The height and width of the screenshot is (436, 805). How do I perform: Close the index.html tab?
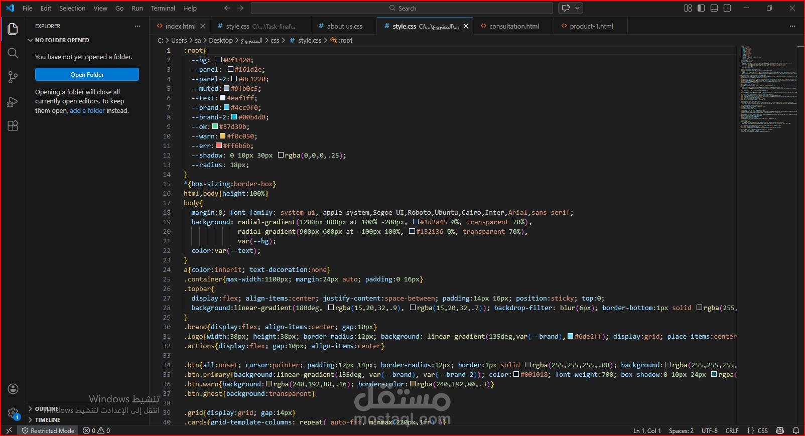[x=203, y=26]
